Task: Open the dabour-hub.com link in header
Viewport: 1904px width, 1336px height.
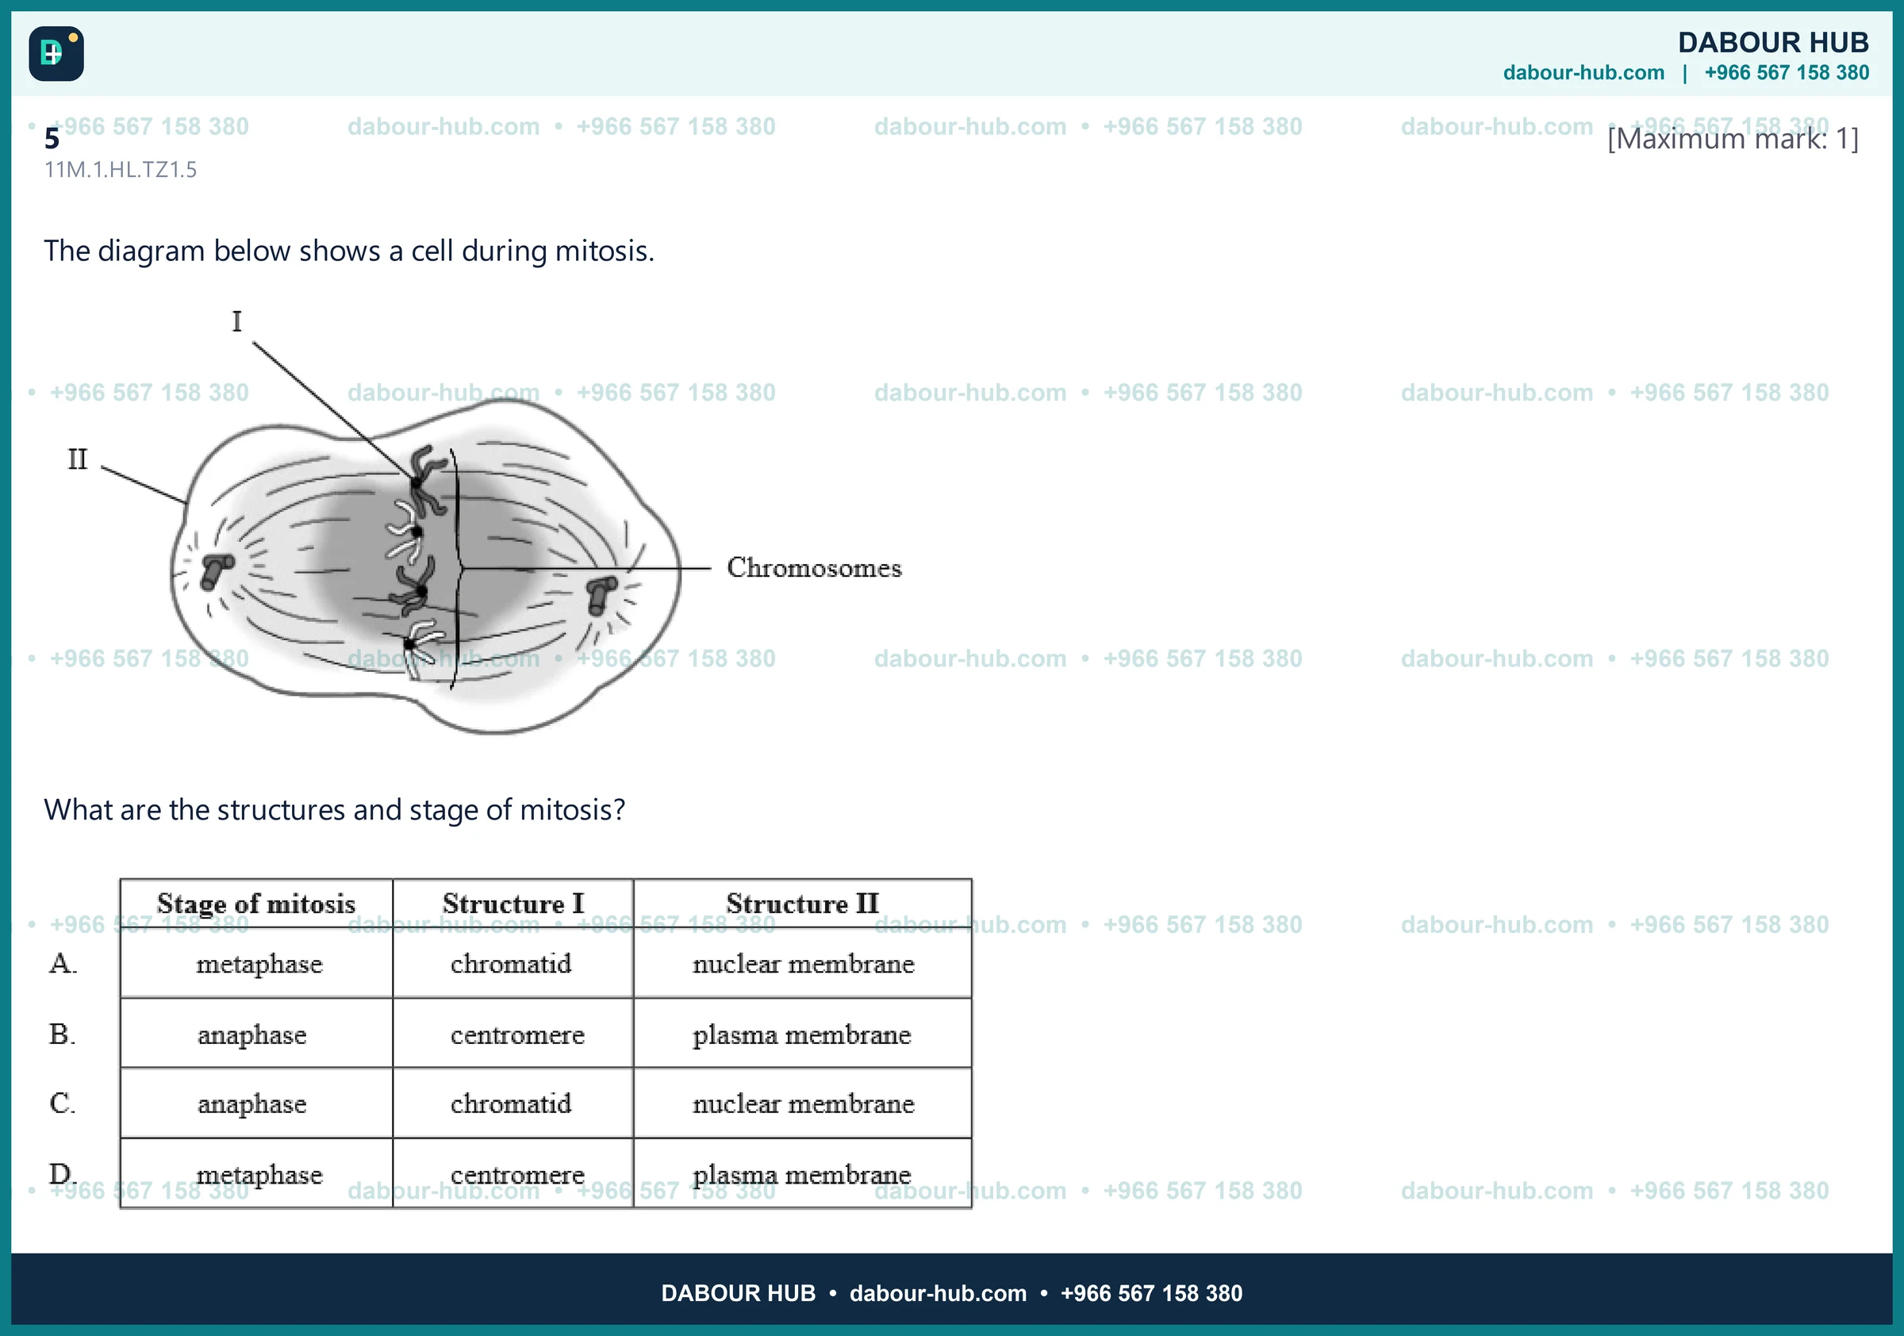Action: 1583,73
